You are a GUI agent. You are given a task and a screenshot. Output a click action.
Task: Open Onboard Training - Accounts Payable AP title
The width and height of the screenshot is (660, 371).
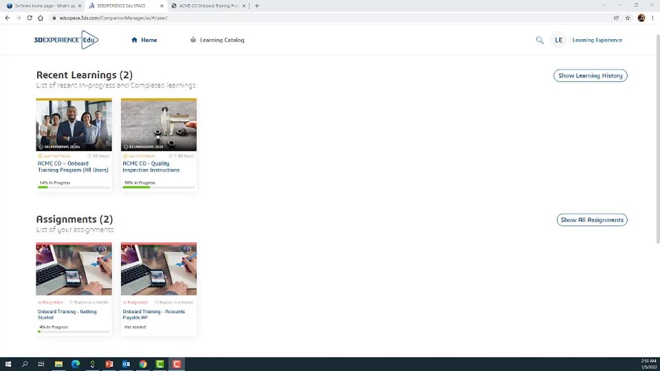coord(153,314)
